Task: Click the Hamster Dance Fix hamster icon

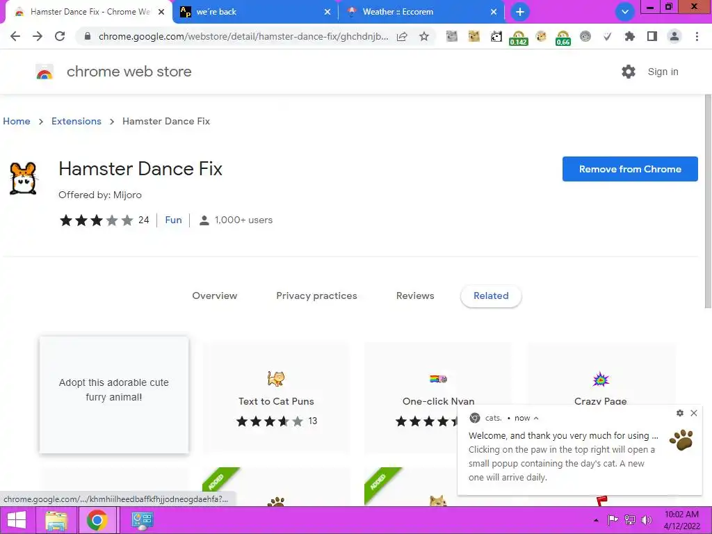Action: point(23,179)
